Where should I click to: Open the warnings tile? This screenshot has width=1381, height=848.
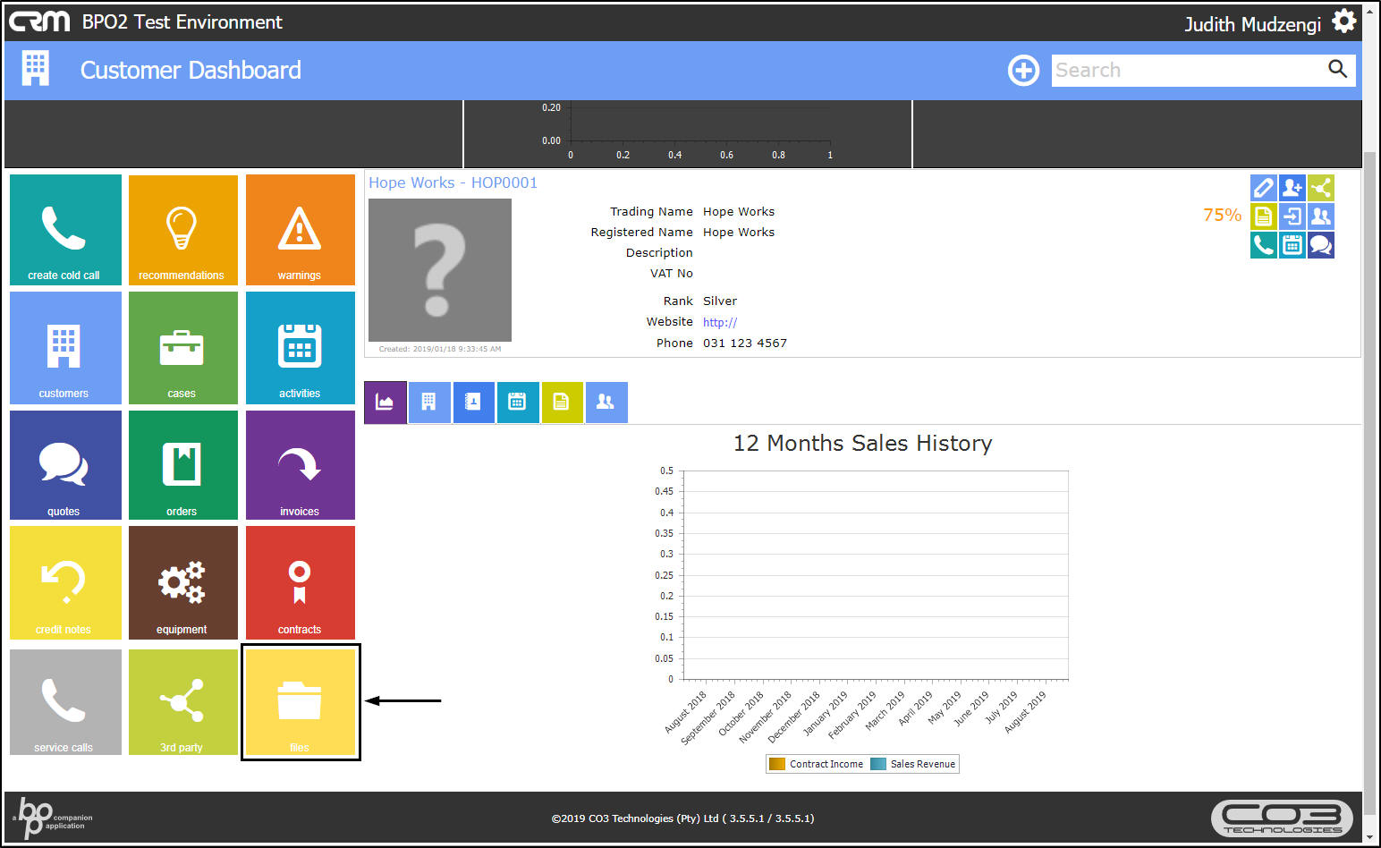click(x=301, y=230)
